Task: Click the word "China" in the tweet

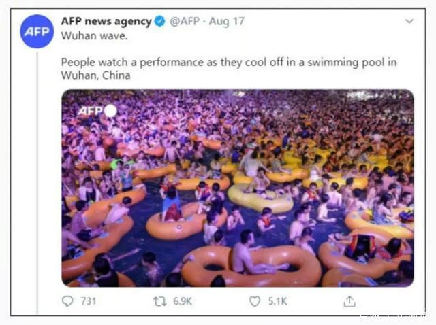Action: (x=116, y=75)
